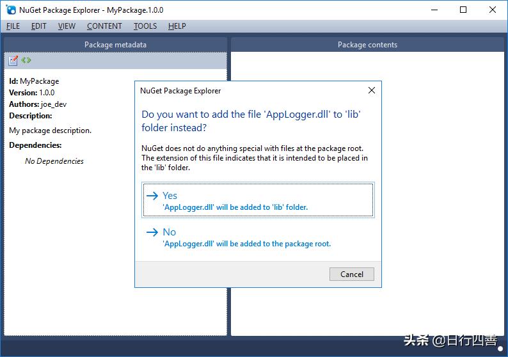Open the FILE menu
The image size is (508, 357).
pyautogui.click(x=13, y=26)
